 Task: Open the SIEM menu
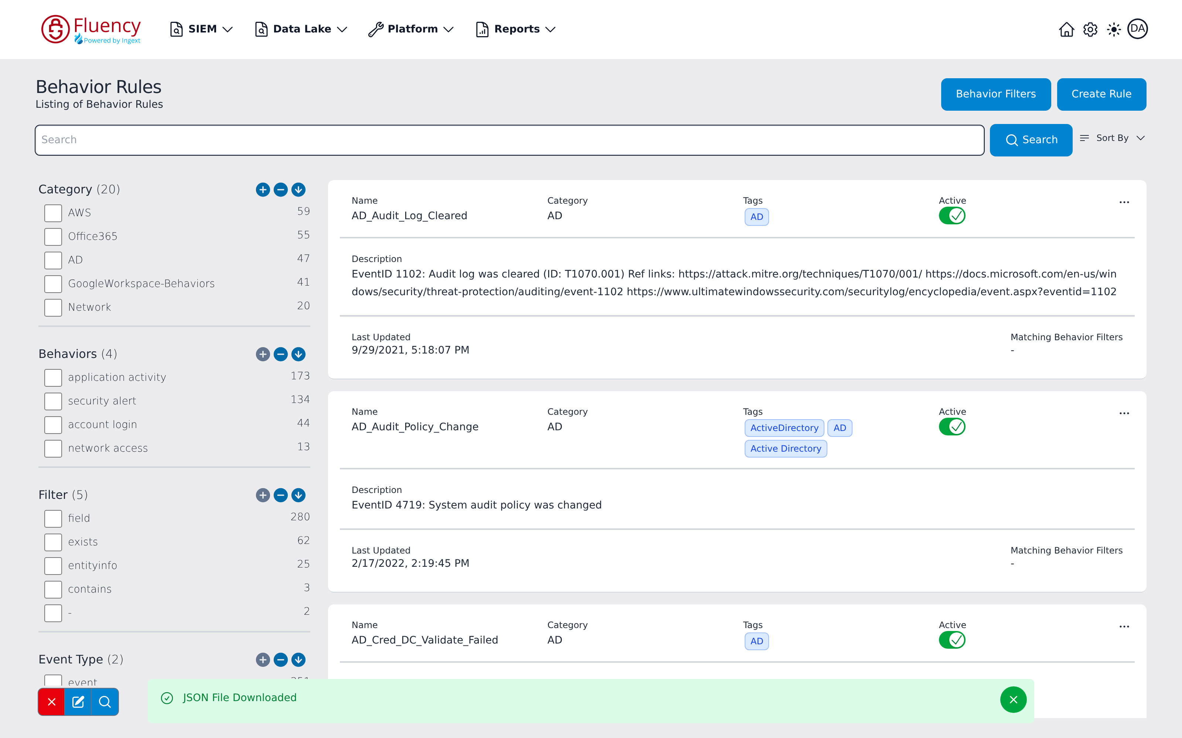(201, 29)
